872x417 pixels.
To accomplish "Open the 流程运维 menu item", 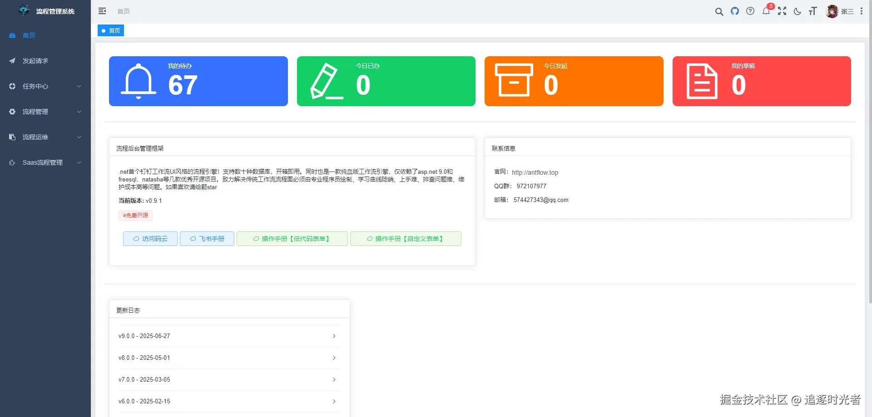I will pos(45,137).
